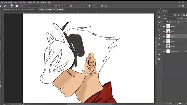Show Layer 1 via its visibility box
This screenshot has width=187, height=105.
[164, 46]
